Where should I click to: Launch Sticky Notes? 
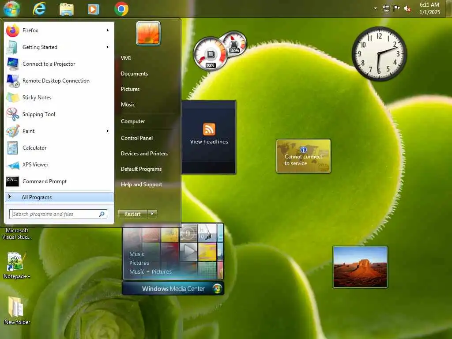tap(59, 98)
